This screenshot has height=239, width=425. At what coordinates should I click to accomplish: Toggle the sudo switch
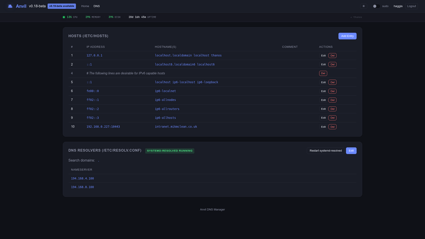pyautogui.click(x=376, y=6)
